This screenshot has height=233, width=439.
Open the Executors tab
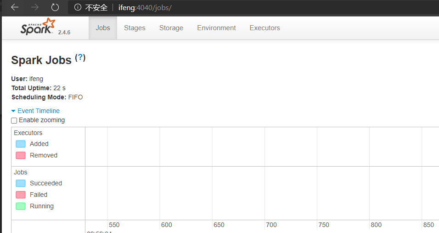pos(265,28)
